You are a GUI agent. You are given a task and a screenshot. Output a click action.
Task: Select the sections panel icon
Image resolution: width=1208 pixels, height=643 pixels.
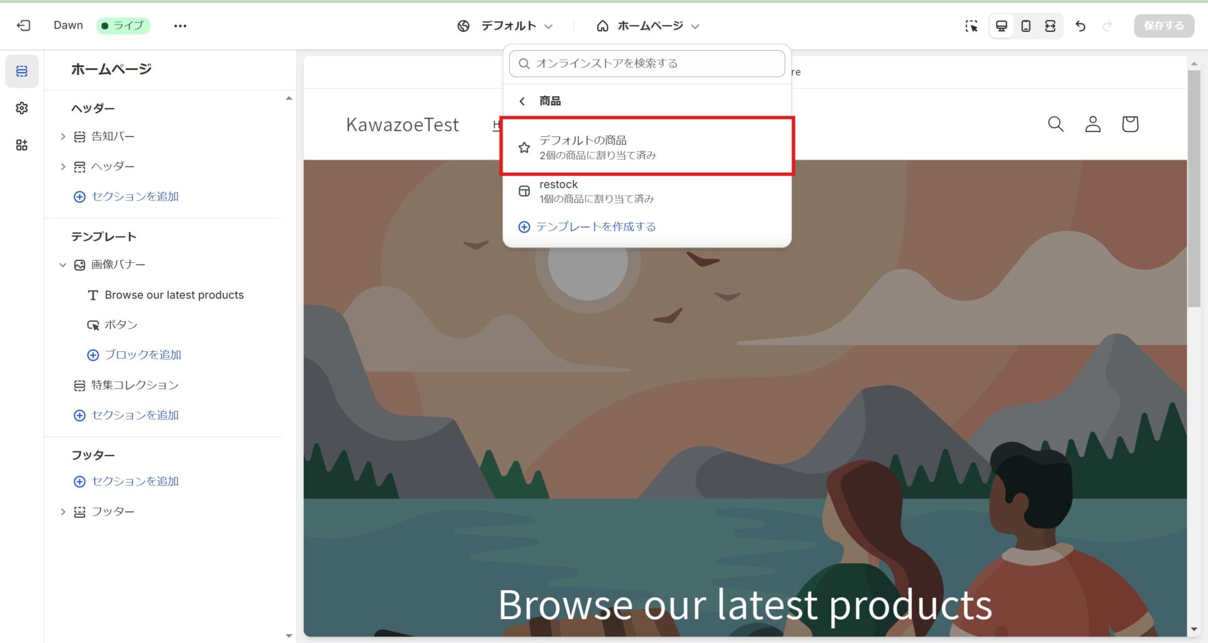(x=22, y=71)
